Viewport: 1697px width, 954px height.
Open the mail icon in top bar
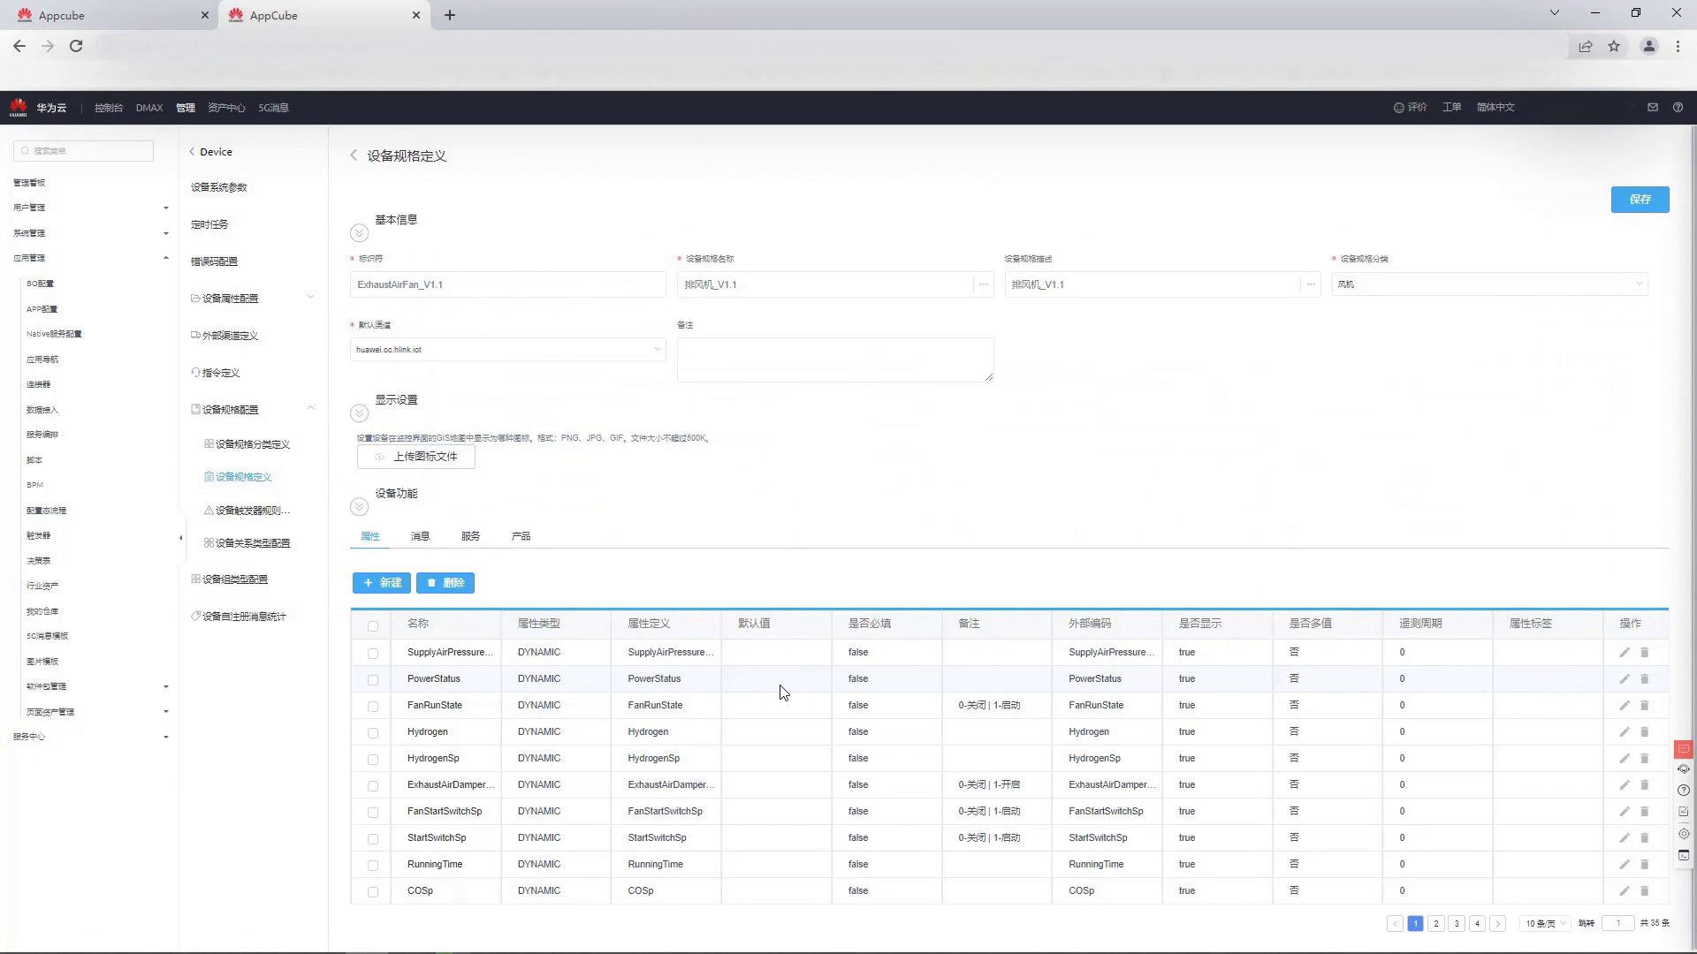click(x=1653, y=108)
